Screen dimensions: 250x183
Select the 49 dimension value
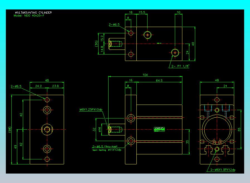[x=15, y=147]
